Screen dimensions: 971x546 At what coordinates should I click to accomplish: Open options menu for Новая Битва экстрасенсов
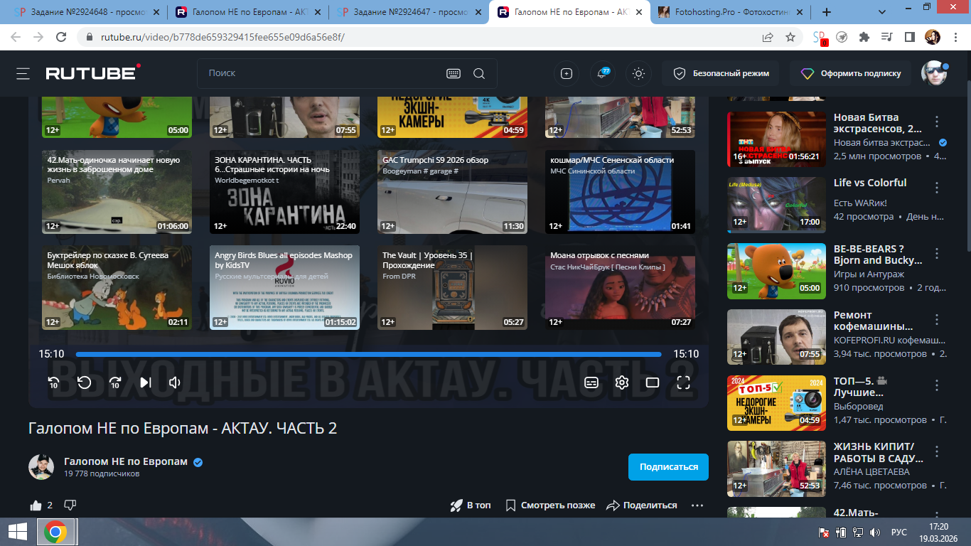937,122
